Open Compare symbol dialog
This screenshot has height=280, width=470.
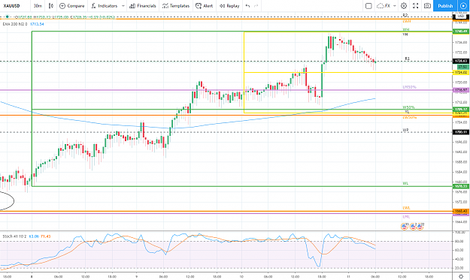click(x=72, y=6)
